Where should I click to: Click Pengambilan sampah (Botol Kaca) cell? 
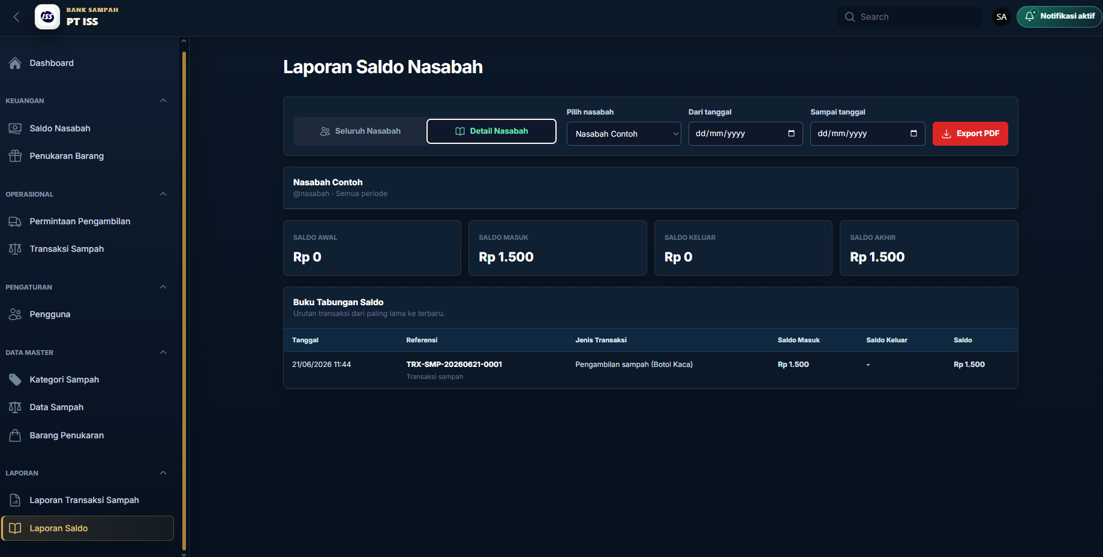click(634, 364)
